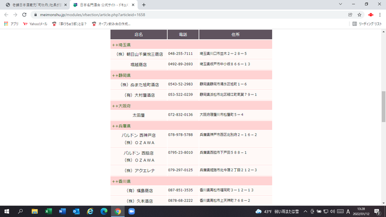The width and height of the screenshot is (386, 217).
Task: Click store name (有)福島商店
Action: tap(139, 190)
